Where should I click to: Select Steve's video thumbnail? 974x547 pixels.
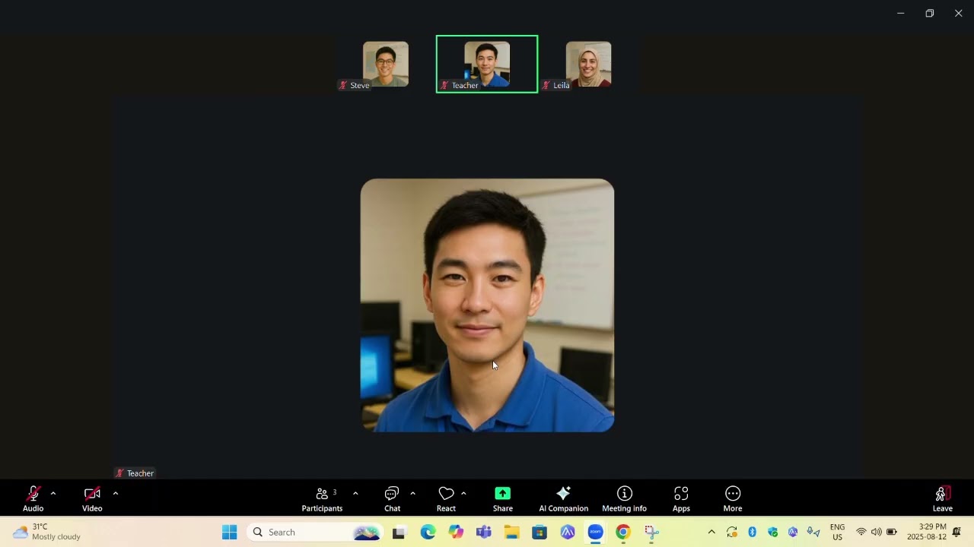[x=385, y=64]
